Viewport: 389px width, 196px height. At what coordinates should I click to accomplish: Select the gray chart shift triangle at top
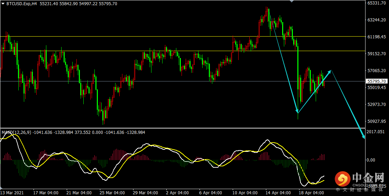pos(292,1)
